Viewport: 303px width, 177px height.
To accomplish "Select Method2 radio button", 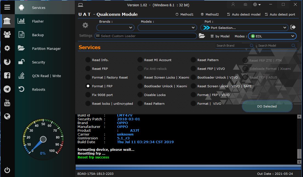I will coord(202,14).
